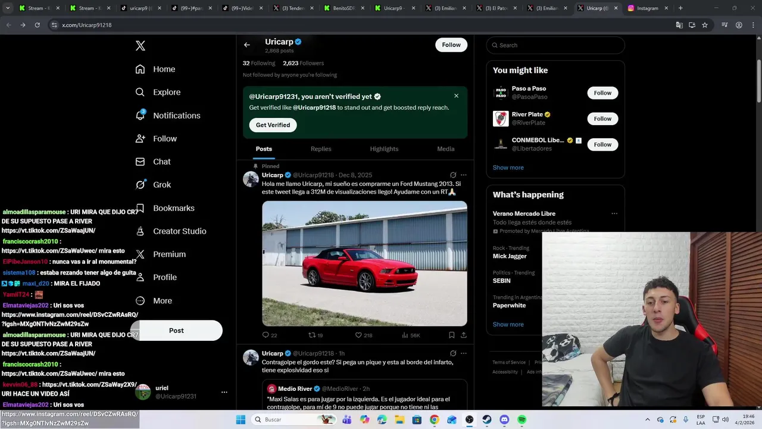The height and width of the screenshot is (429, 762).
Task: Open the Windows Start menu
Action: (x=241, y=419)
